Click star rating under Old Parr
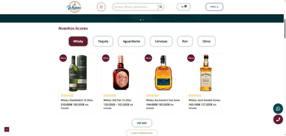 tap(110, 96)
